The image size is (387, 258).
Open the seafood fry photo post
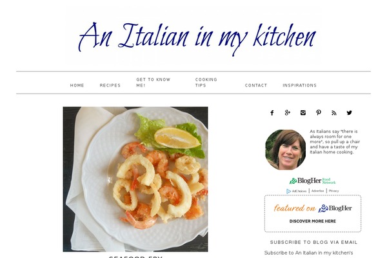coord(135,179)
